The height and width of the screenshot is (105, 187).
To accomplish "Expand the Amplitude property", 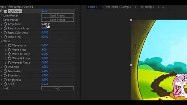I will [1, 24].
